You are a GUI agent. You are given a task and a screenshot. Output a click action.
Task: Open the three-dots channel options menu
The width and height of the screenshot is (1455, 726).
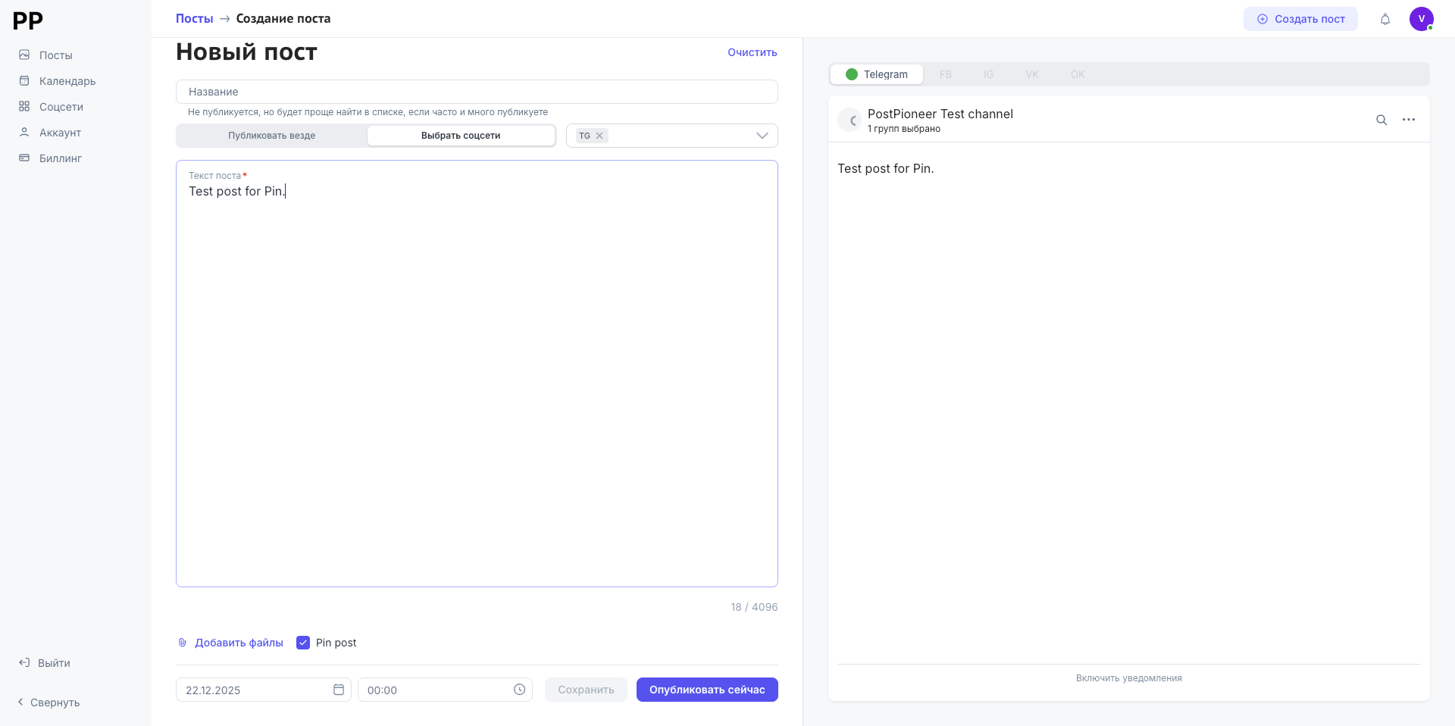[x=1408, y=120]
